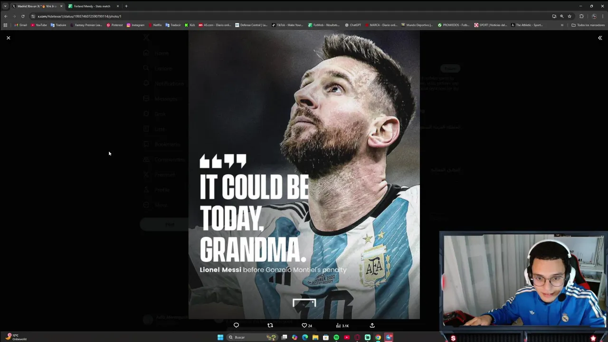
Task: Launch Copilot from taskbar
Action: pos(294,337)
